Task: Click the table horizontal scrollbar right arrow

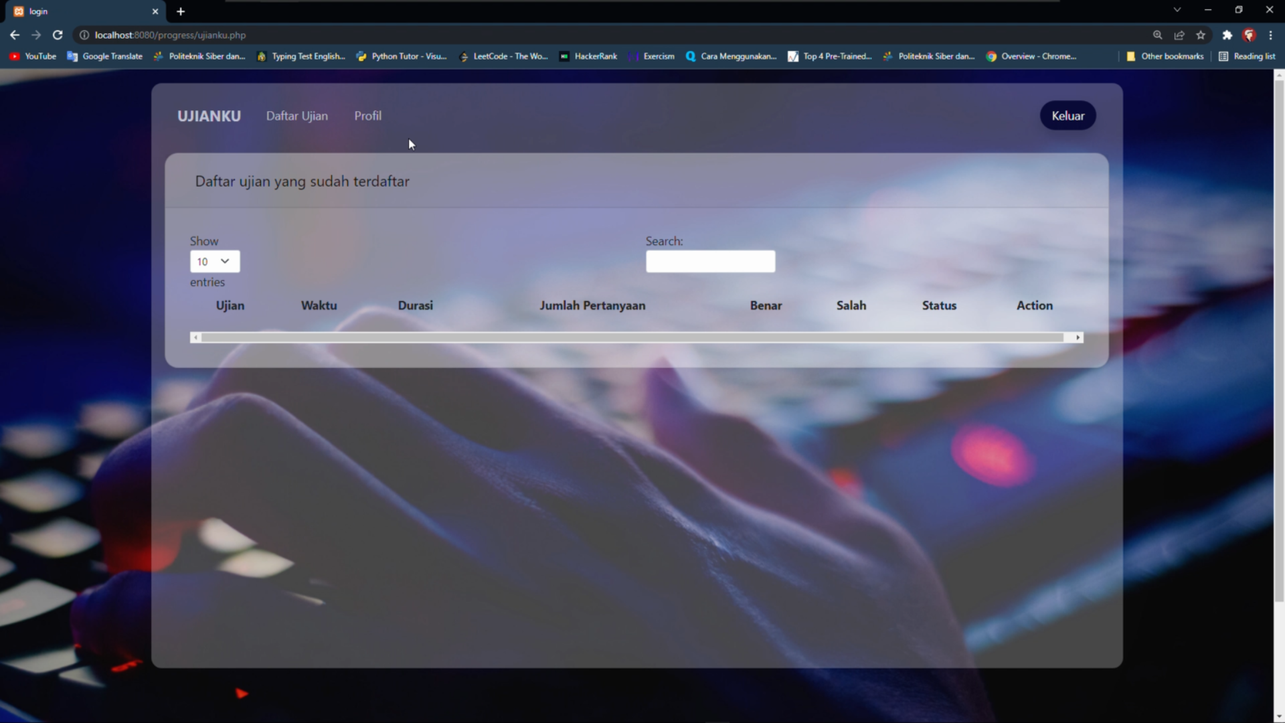Action: coord(1078,337)
